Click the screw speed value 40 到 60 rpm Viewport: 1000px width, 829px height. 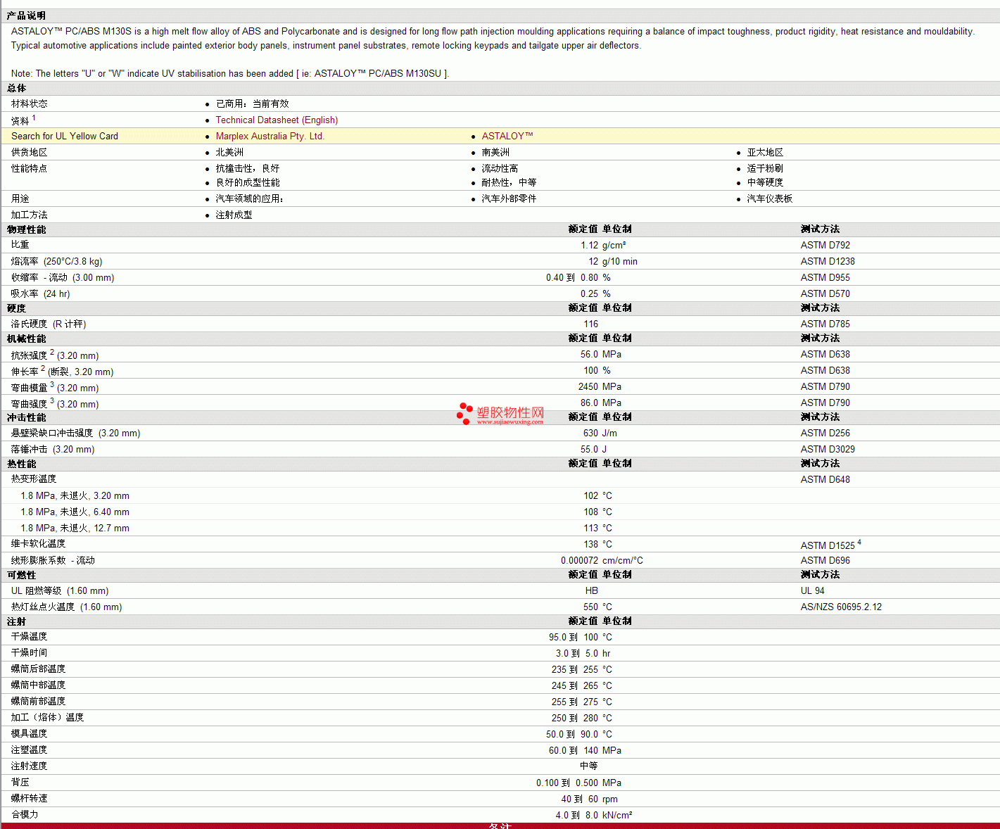[x=590, y=799]
